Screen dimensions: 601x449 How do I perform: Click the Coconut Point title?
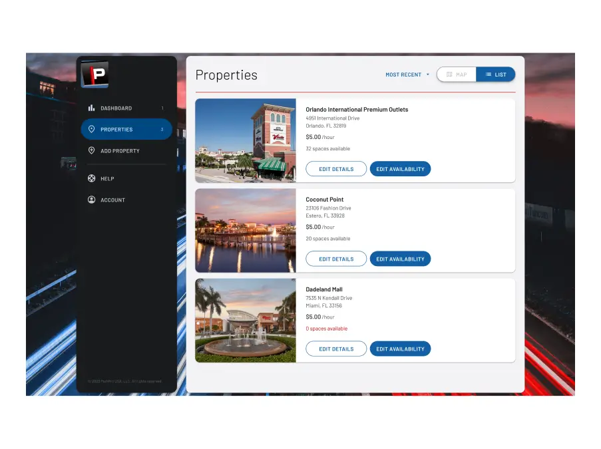point(325,200)
